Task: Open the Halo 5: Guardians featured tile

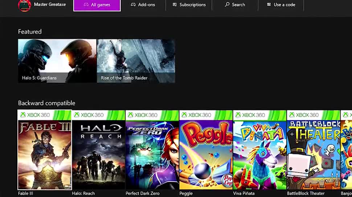Action: point(57,61)
